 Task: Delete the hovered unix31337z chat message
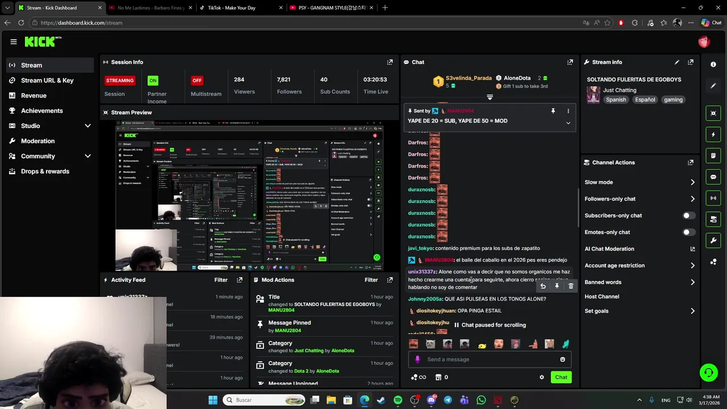[571, 286]
